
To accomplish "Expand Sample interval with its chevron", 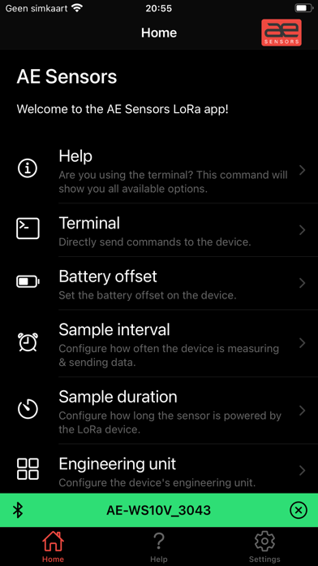I will (302, 343).
